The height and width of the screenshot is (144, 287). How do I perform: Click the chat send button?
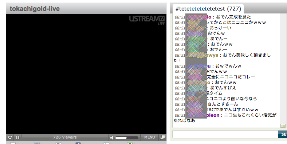click(282, 134)
